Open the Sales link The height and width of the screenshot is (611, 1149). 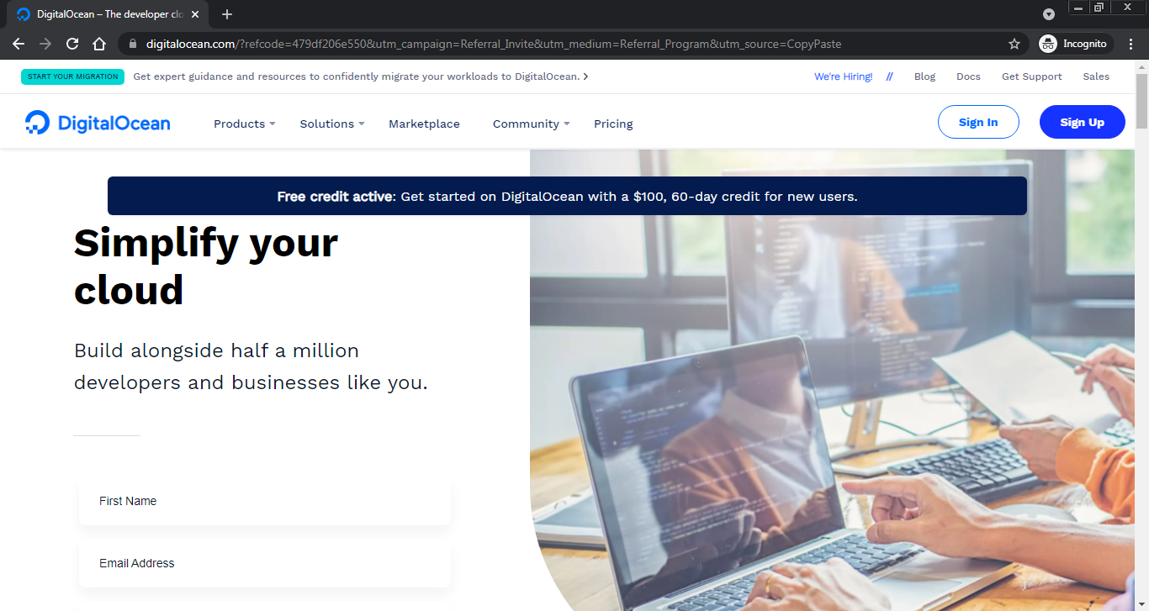1096,76
